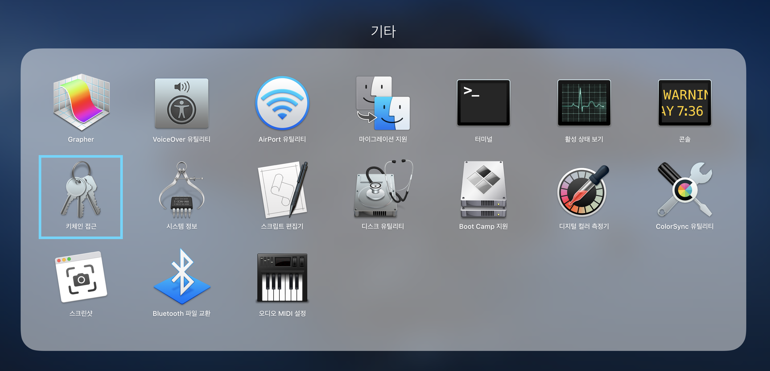Open 디스크 유틸리티 app

pyautogui.click(x=383, y=190)
